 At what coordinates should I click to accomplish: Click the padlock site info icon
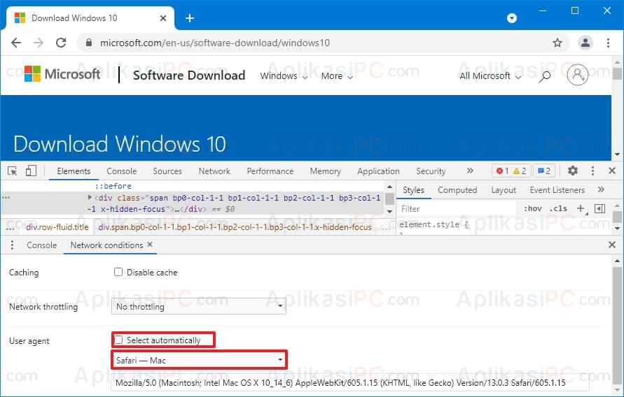tap(89, 43)
